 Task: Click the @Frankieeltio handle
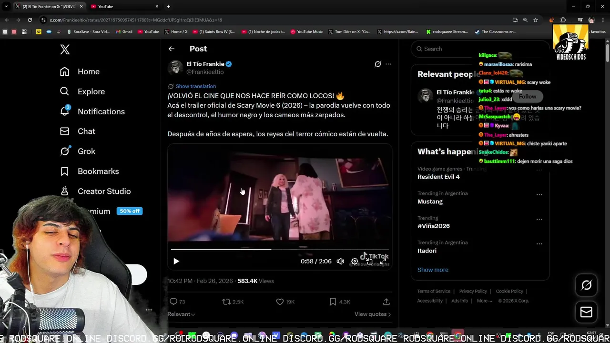[205, 72]
